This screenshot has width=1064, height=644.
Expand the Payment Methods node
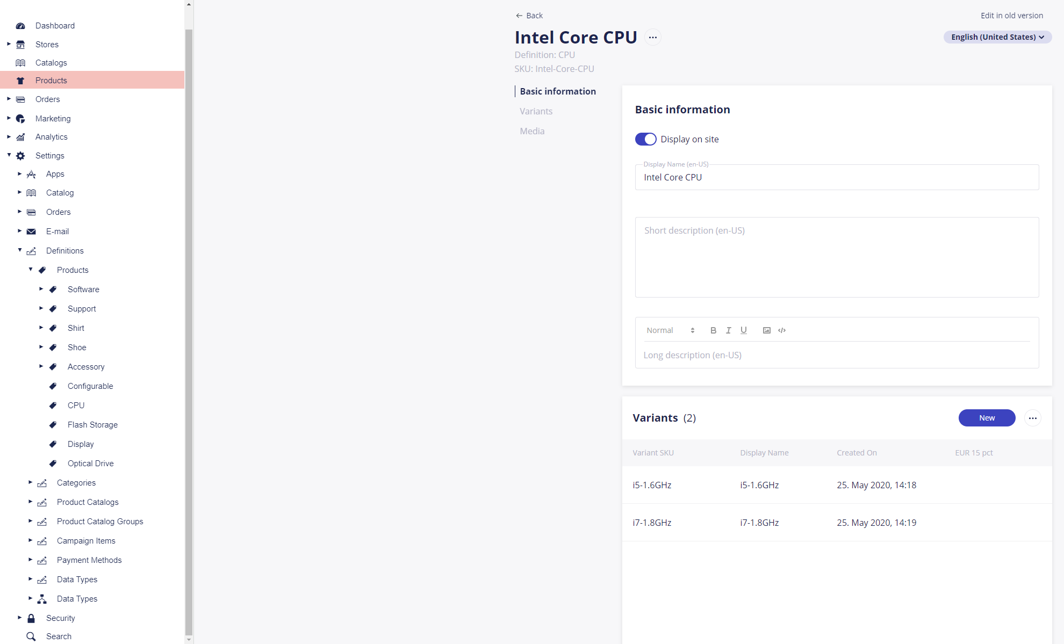[x=30, y=560]
